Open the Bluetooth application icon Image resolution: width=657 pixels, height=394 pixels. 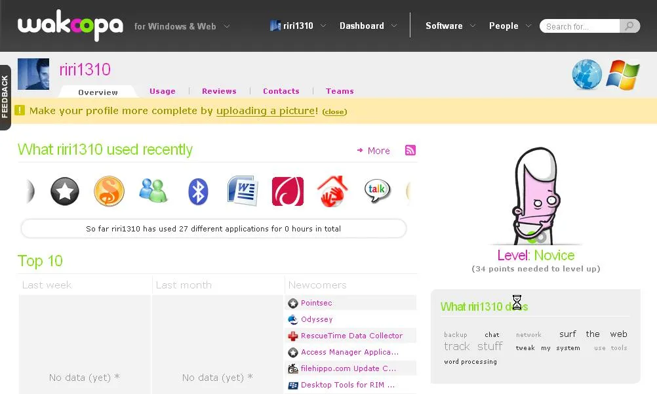(198, 191)
